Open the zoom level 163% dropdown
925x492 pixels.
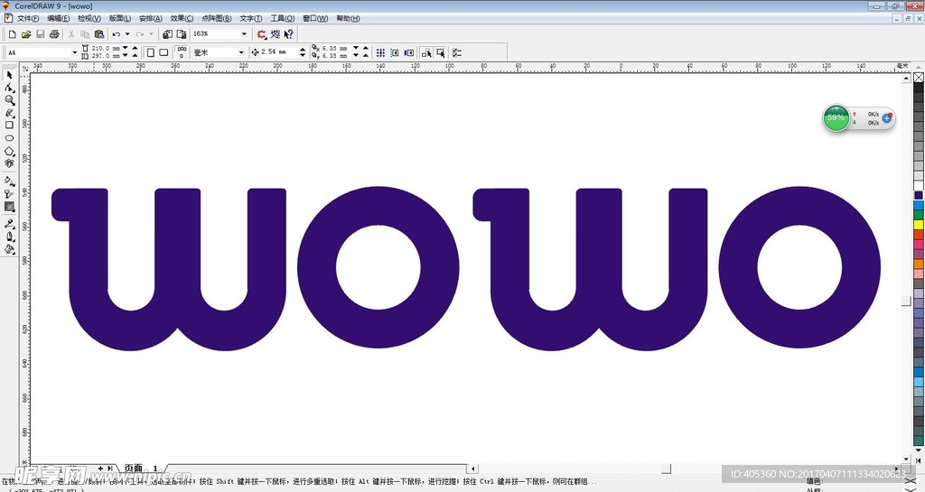[x=244, y=34]
